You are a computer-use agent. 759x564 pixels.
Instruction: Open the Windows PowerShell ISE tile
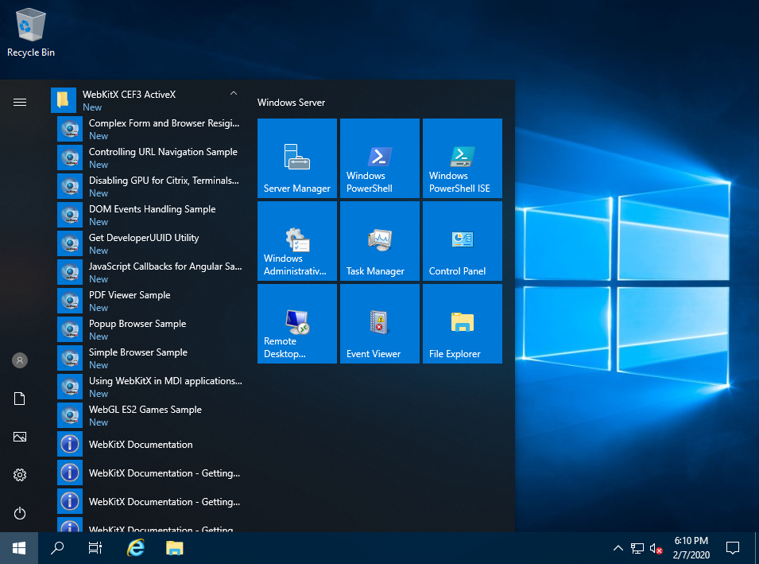click(463, 158)
